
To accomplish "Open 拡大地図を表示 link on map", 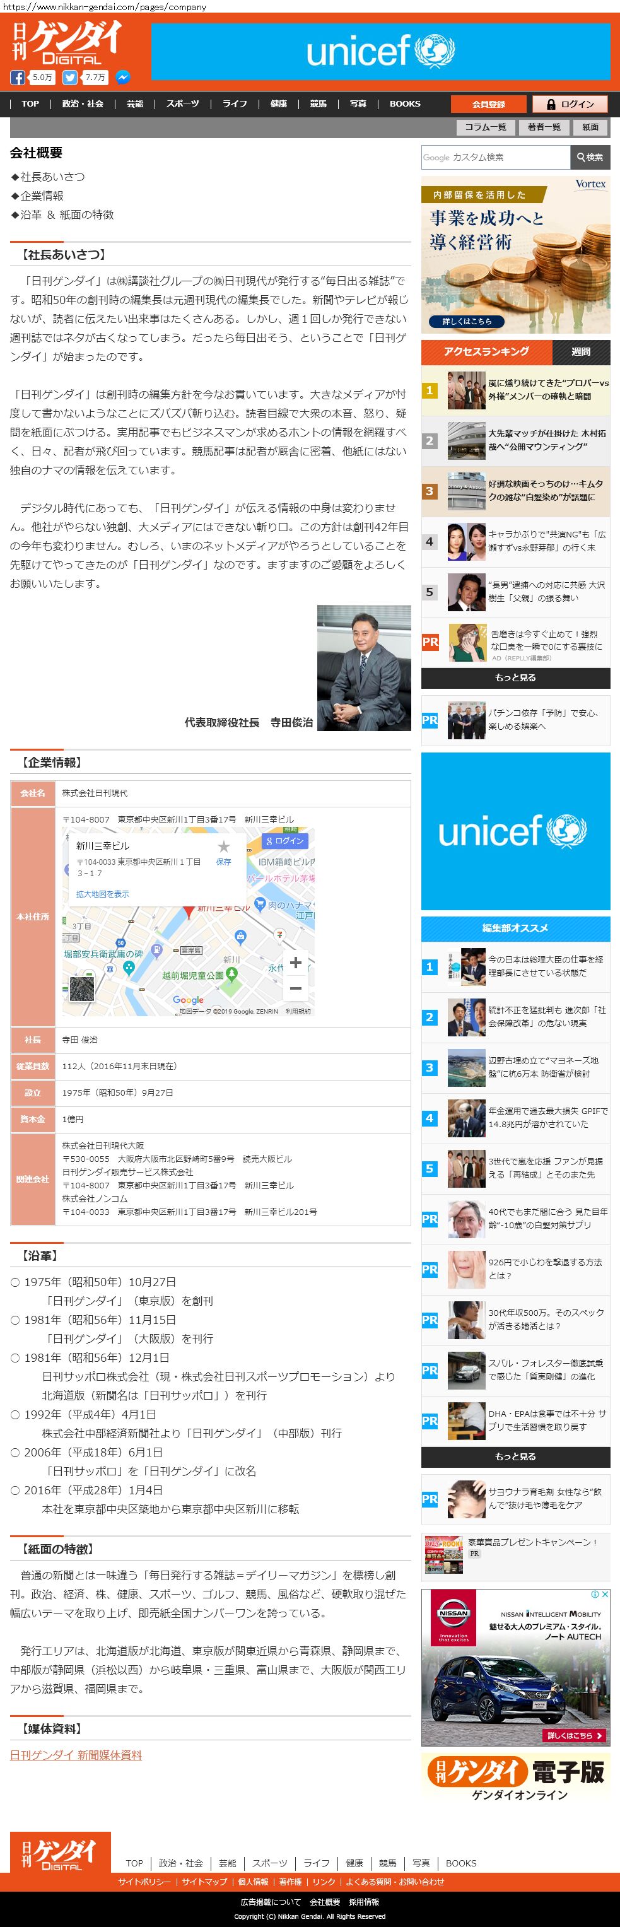I will [x=102, y=893].
